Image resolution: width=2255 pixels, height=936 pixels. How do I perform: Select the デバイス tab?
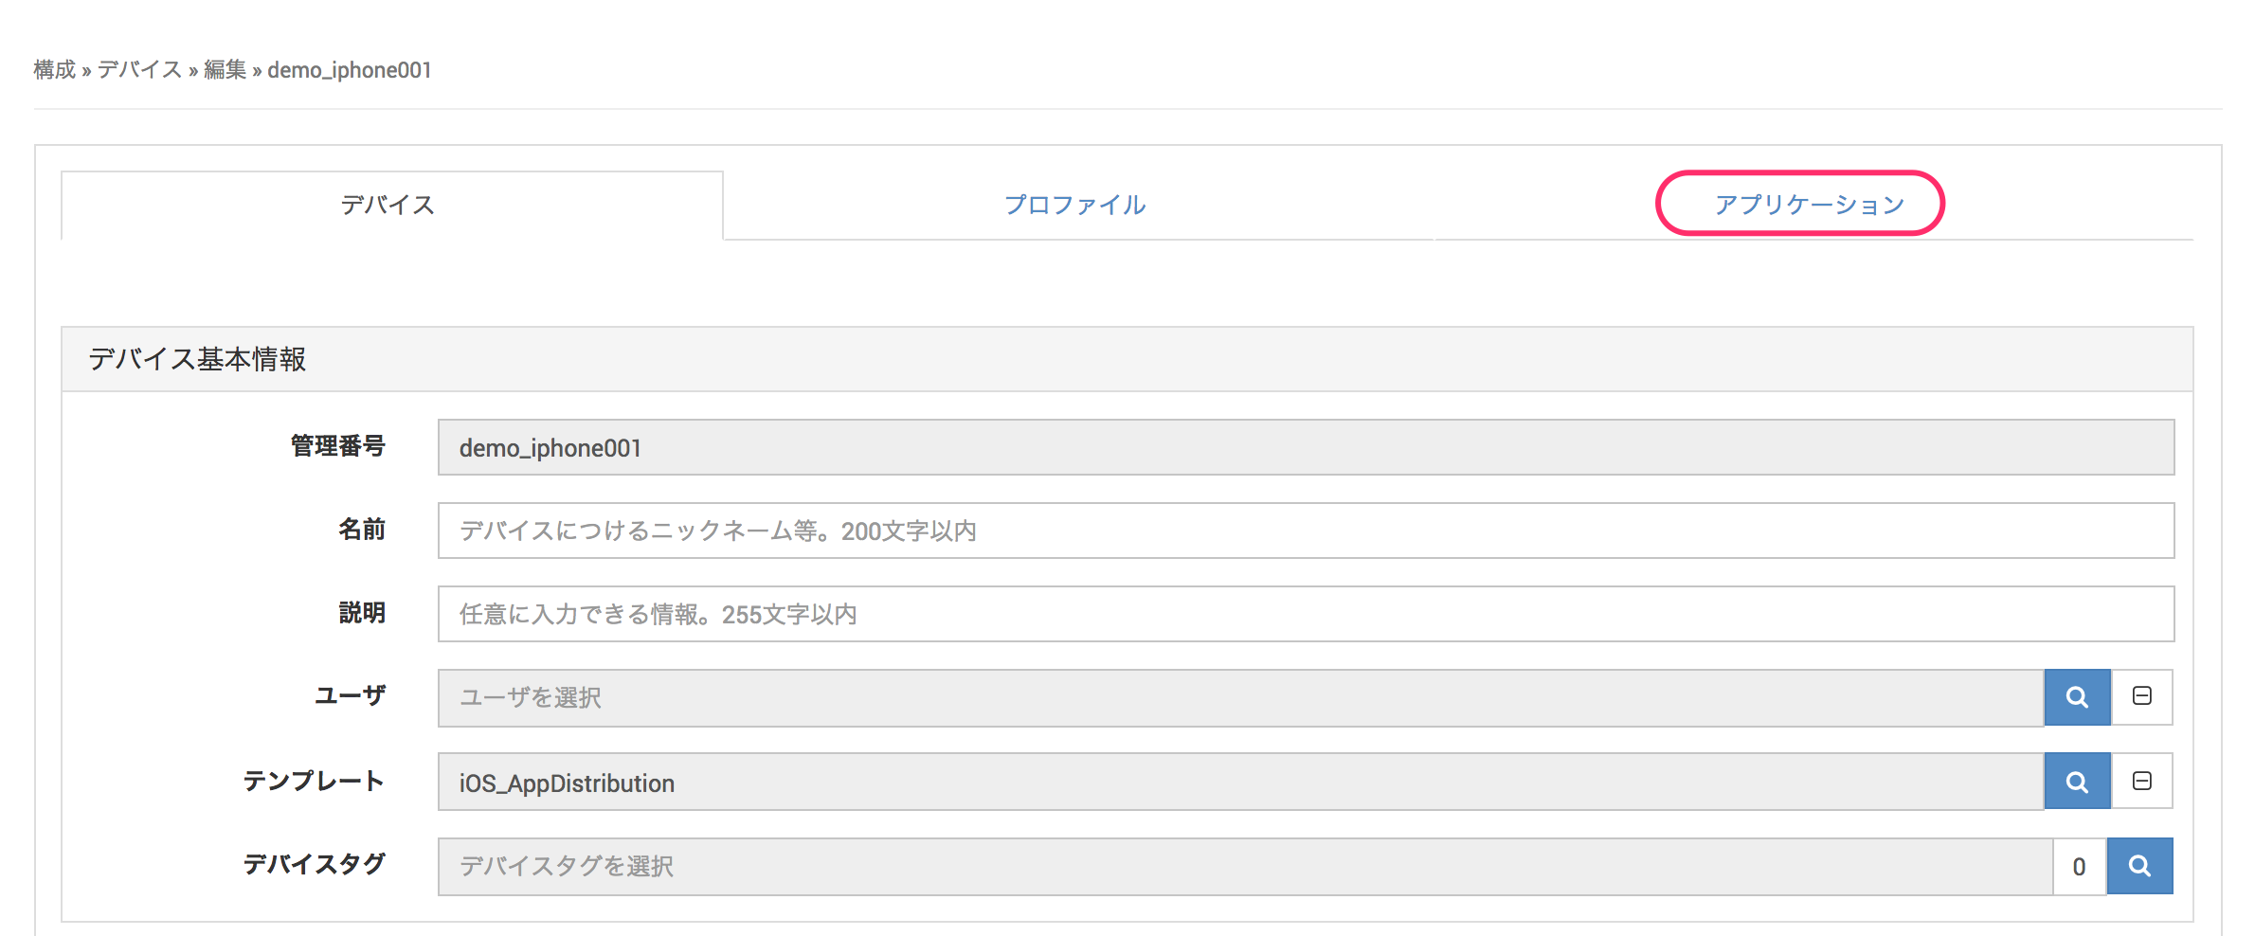(x=388, y=205)
